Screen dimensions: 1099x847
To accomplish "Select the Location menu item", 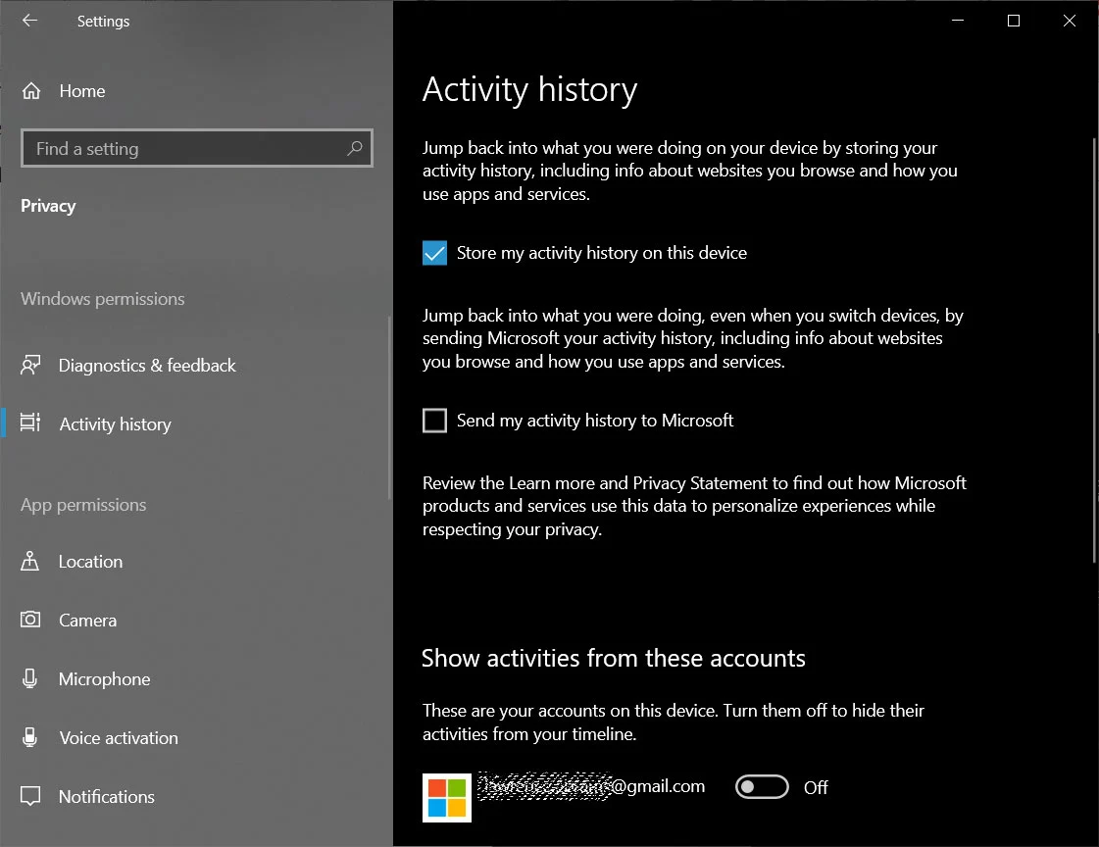I will [90, 562].
